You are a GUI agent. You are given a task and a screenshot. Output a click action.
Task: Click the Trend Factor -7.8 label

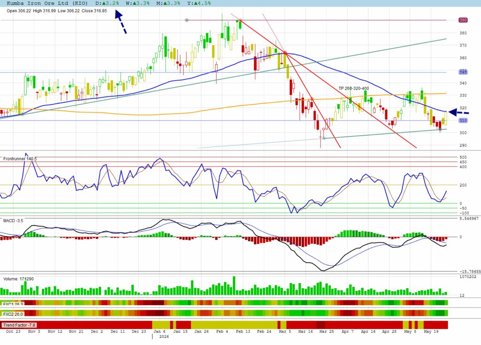[19, 325]
